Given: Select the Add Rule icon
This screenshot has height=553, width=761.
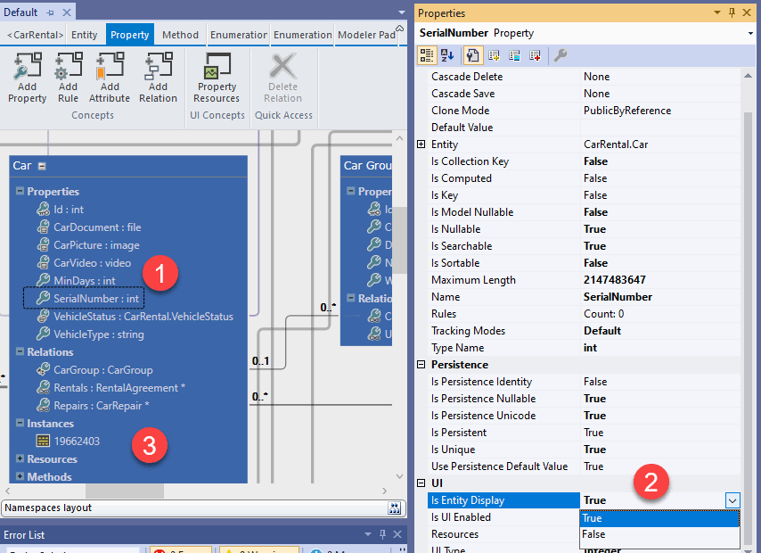Looking at the screenshot, I should coord(68,76).
